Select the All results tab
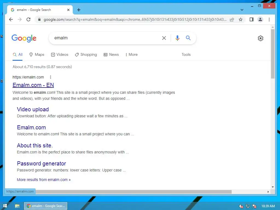Screen dimensions: 280x210 click(x=17, y=55)
